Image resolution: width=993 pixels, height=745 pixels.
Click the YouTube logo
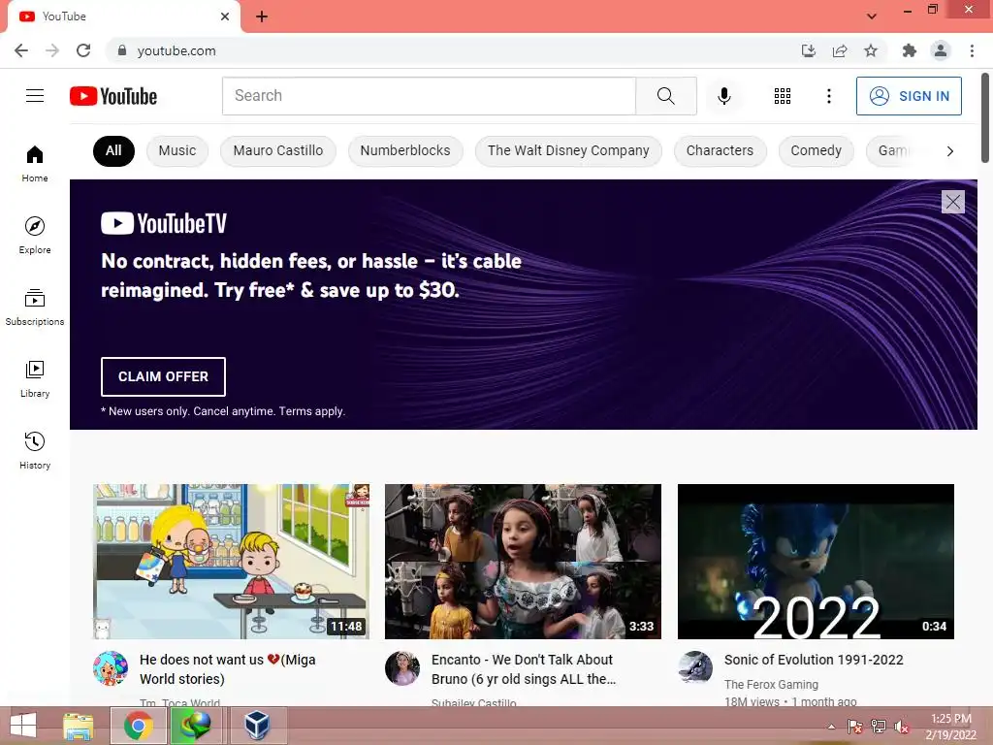113,96
